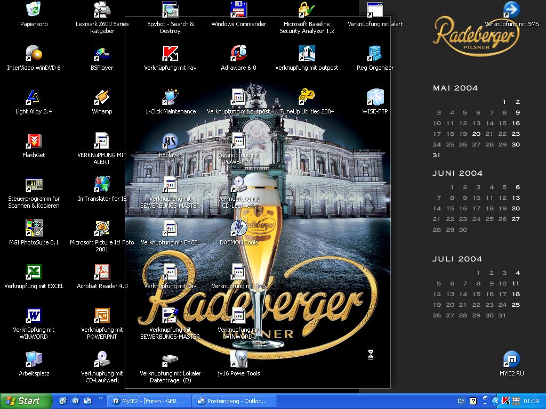Open the DE input language indicator

click(461, 401)
